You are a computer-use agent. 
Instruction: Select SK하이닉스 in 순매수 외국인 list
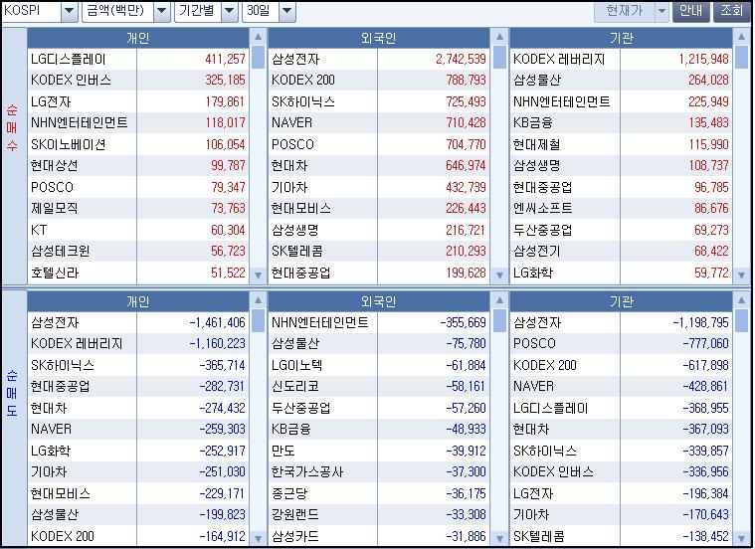pyautogui.click(x=303, y=101)
